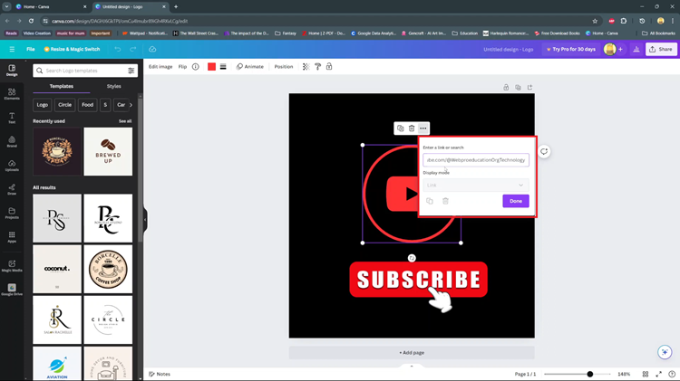Click the link URL input field
The height and width of the screenshot is (381, 680).
476,160
